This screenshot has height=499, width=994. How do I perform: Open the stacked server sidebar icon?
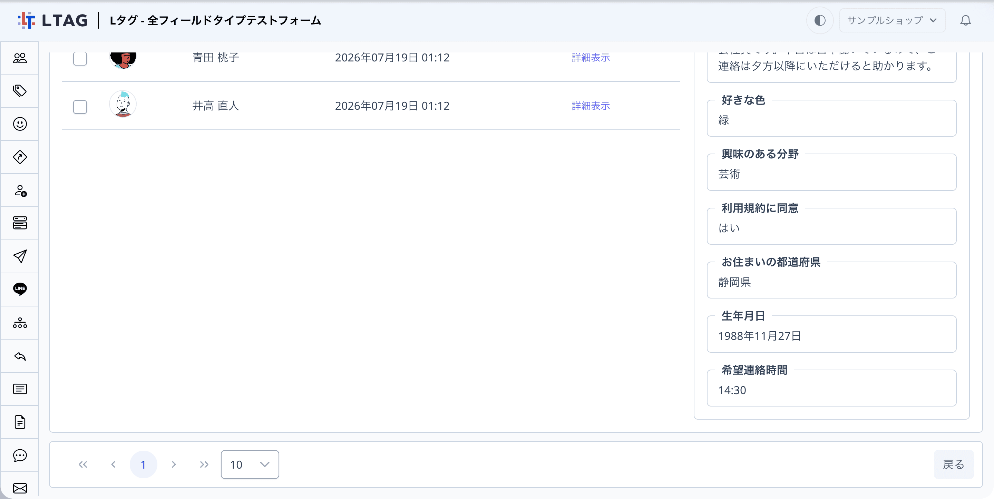20,223
